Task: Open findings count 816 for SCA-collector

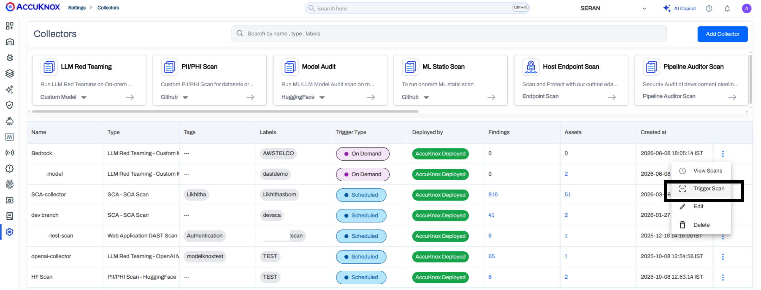Action: (x=493, y=194)
